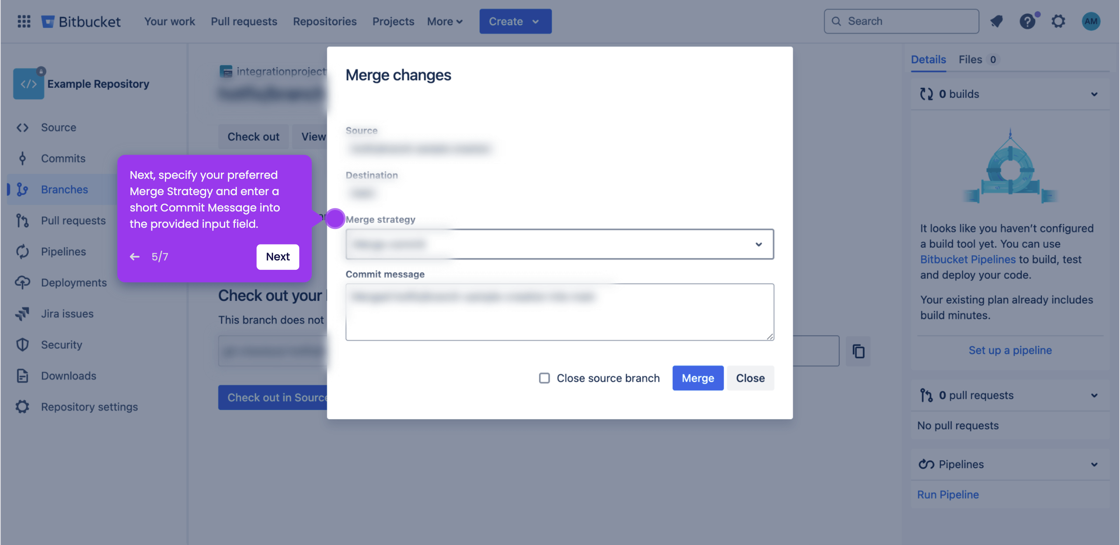Click the Pull requests sidebar icon

[x=23, y=220]
